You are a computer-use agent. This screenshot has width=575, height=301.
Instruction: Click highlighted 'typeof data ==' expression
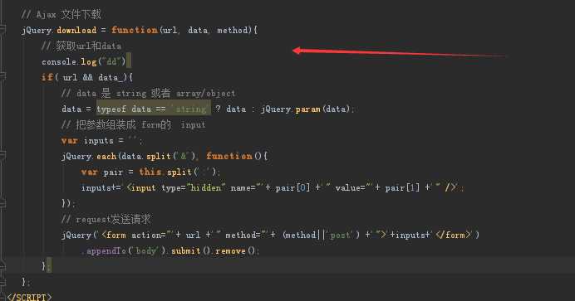tap(131, 109)
